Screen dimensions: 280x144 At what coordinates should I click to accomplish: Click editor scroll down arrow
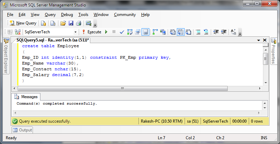click(x=265, y=83)
